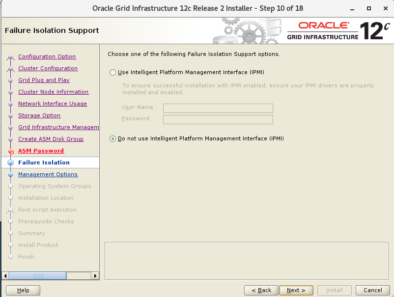
Task: Select Do not use IPMI radio option
Action: click(113, 138)
